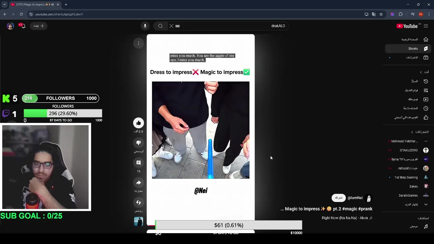
Task: Open the Chrome profile avatar
Action: point(421,14)
